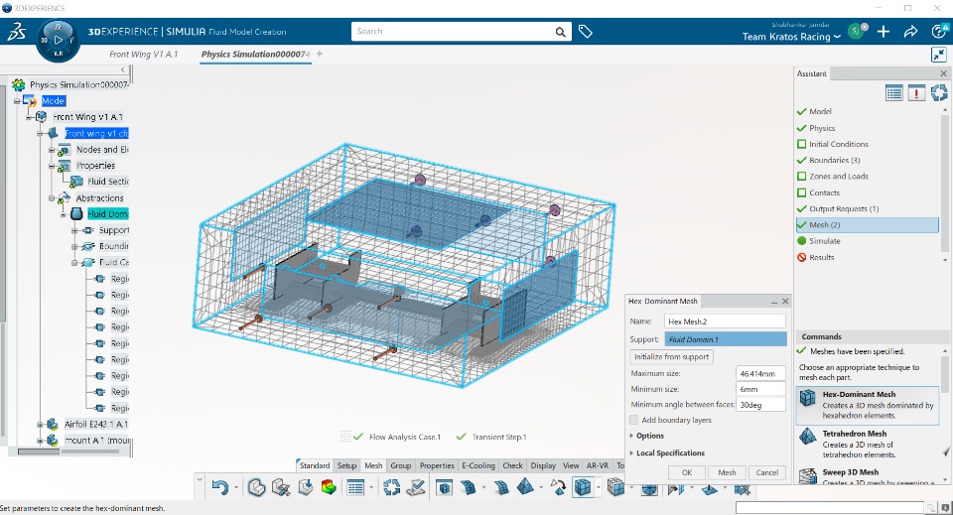Click the Hex-Dominant Mesh command icon
This screenshot has width=953, height=515.
[808, 398]
